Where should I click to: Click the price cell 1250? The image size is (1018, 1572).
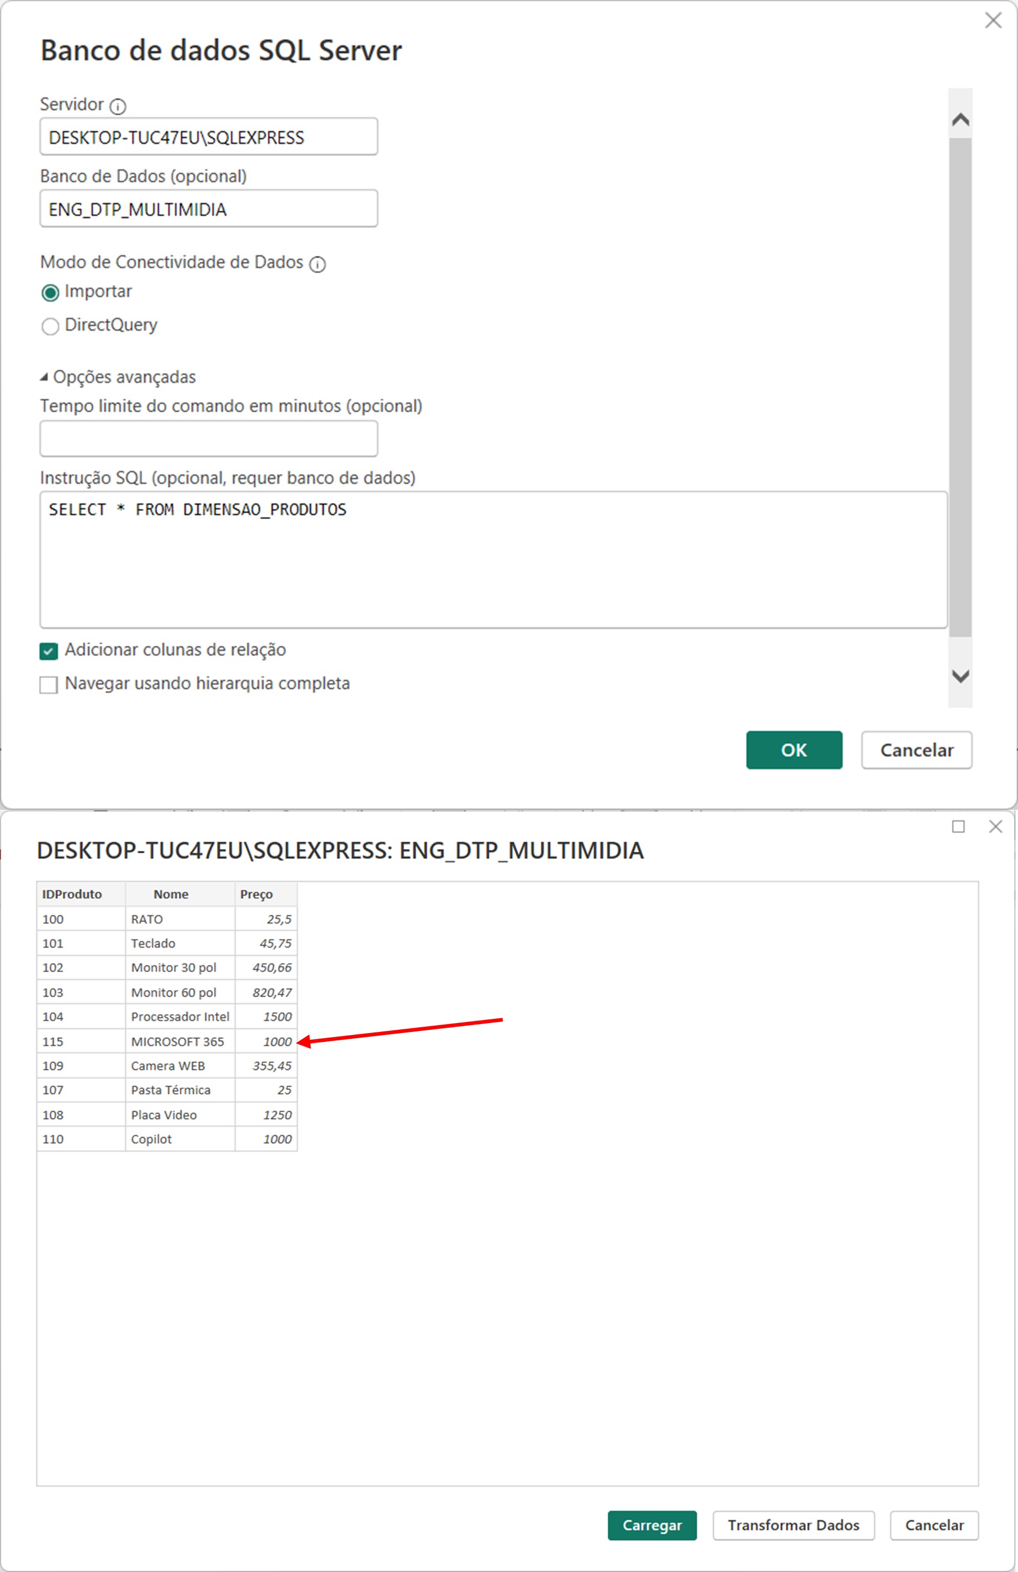click(x=266, y=1114)
